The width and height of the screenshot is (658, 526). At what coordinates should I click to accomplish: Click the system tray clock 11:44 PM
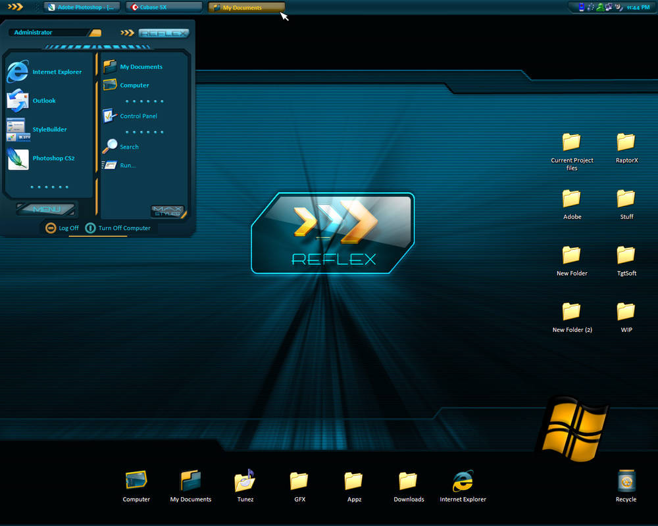click(638, 7)
